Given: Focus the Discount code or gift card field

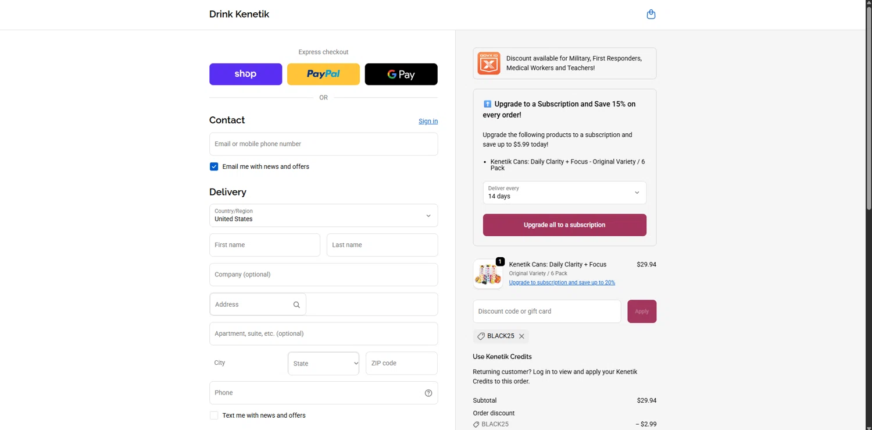Looking at the screenshot, I should (546, 311).
